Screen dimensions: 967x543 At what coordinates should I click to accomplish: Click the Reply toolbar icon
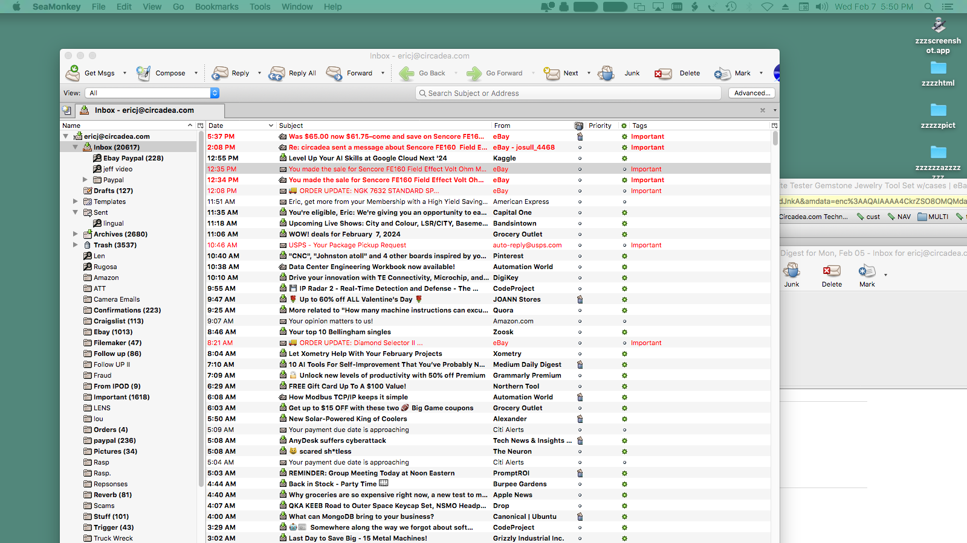tap(220, 73)
